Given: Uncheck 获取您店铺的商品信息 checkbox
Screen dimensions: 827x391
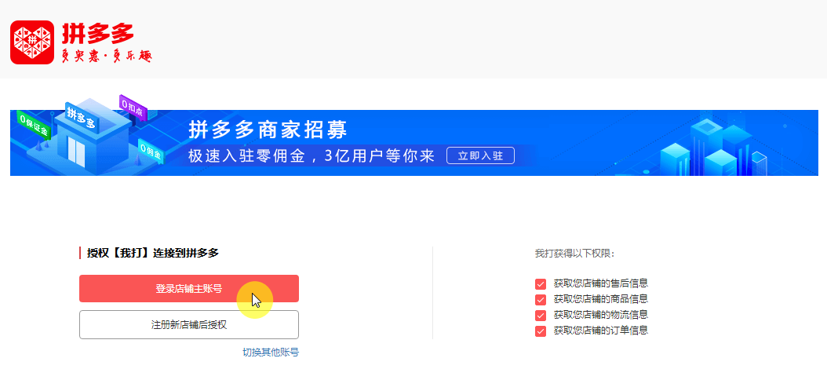Looking at the screenshot, I should [x=541, y=300].
